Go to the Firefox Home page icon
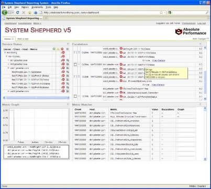Image resolution: width=211 pixels, height=189 pixels. pos(29,13)
